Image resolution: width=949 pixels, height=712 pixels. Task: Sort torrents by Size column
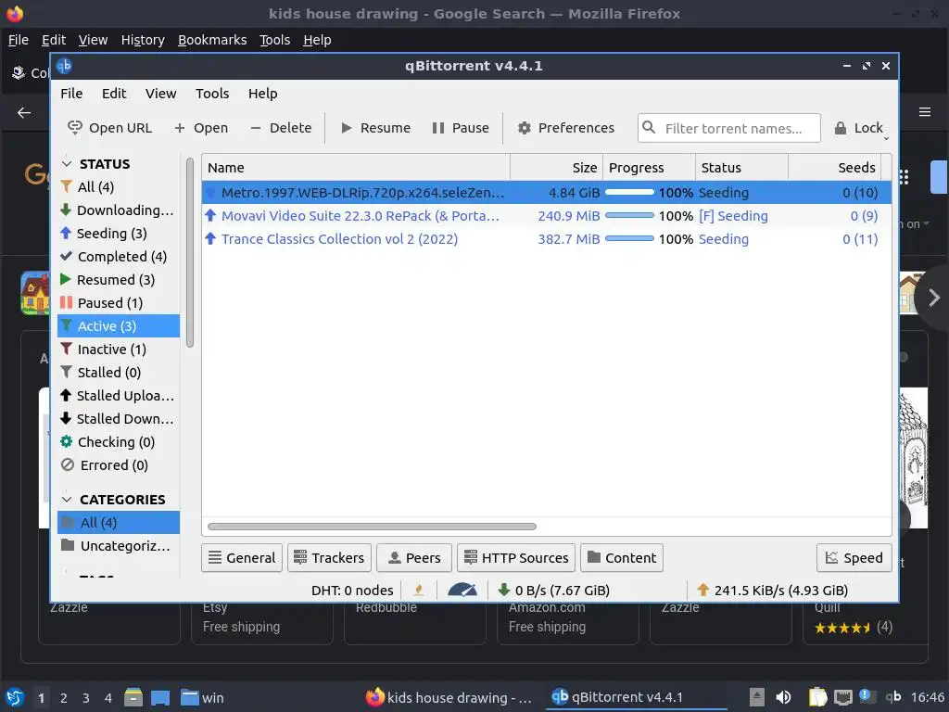tap(556, 168)
